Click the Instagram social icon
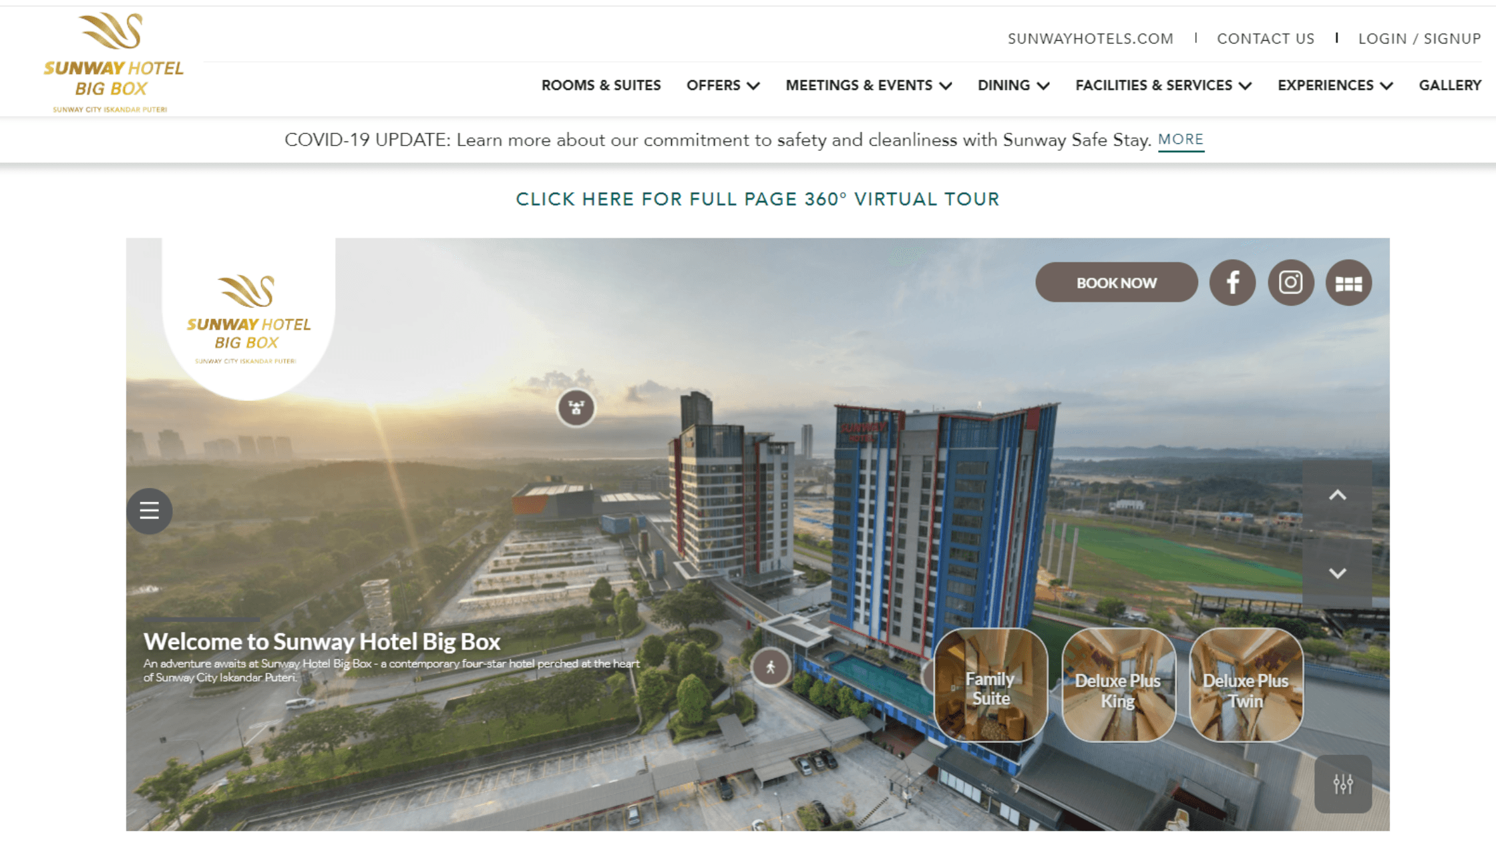This screenshot has width=1496, height=841. pyautogui.click(x=1290, y=282)
